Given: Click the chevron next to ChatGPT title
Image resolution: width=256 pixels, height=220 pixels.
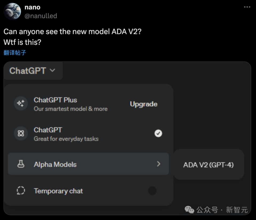Looking at the screenshot, I should pos(53,71).
